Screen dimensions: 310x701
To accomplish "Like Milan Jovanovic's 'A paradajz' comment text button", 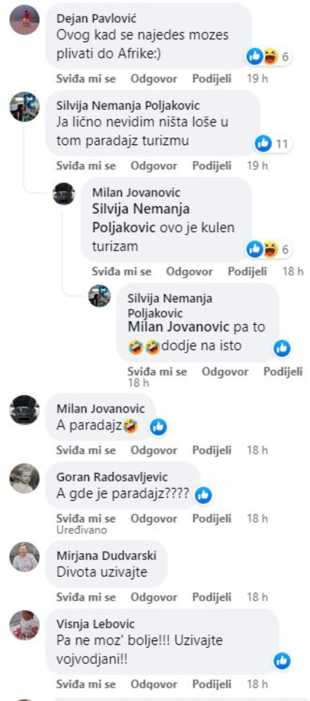I will 86,450.
